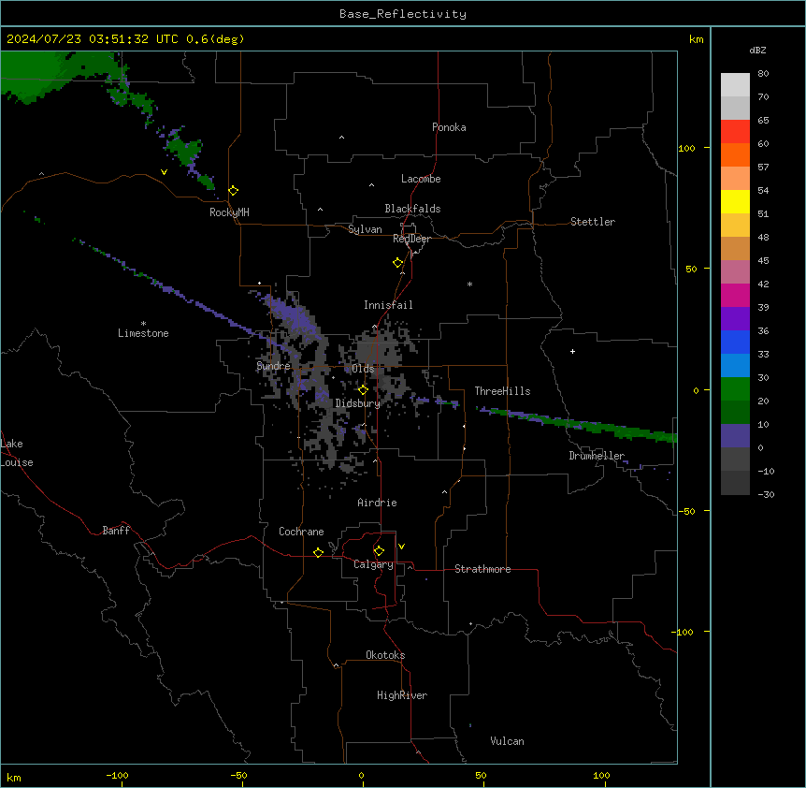Screen dimensions: 806x788
Task: Click the yellow diamond marker above Calgary label
Action: [379, 551]
